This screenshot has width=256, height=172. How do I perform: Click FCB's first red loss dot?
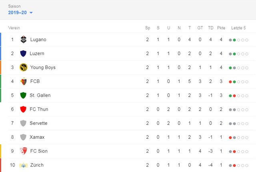coord(230,82)
